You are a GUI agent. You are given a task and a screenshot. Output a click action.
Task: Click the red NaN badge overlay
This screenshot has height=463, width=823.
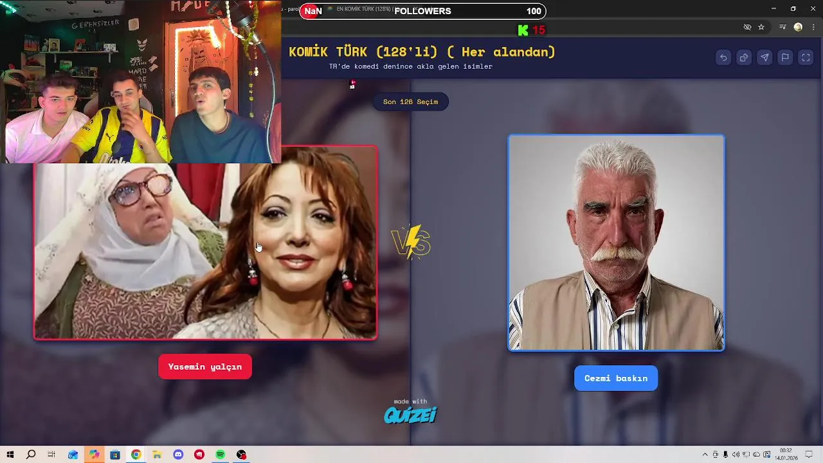tap(312, 11)
